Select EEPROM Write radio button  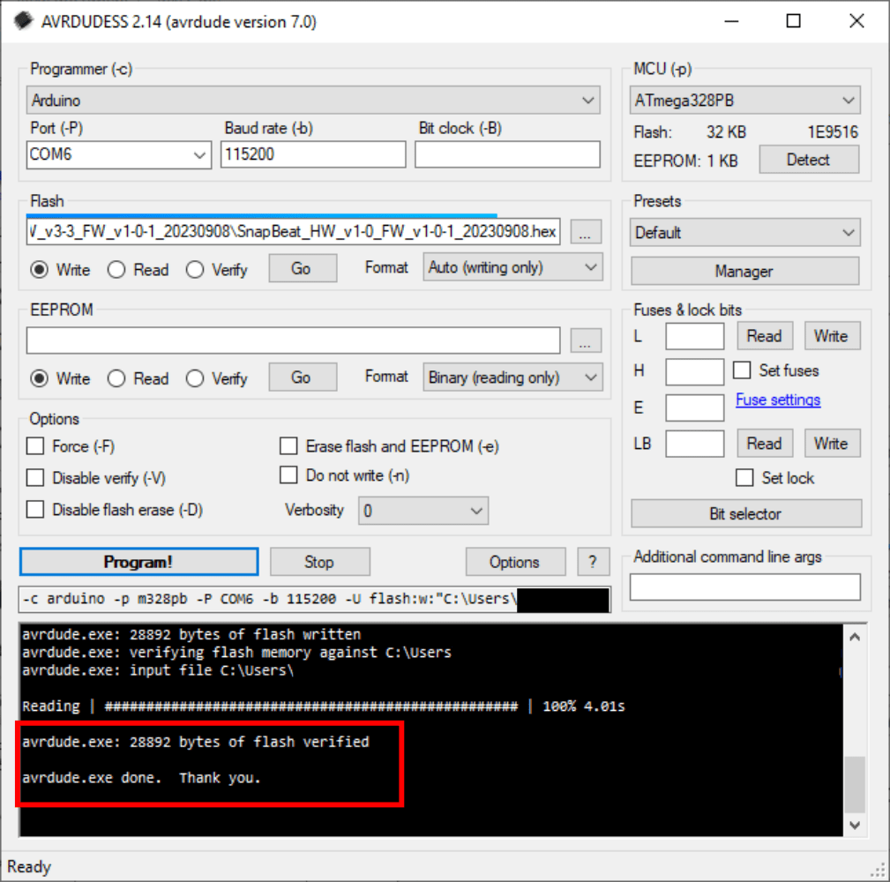[x=39, y=378]
